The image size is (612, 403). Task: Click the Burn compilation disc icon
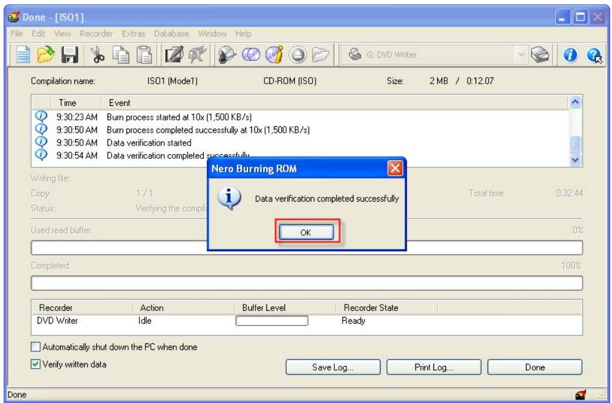(227, 55)
